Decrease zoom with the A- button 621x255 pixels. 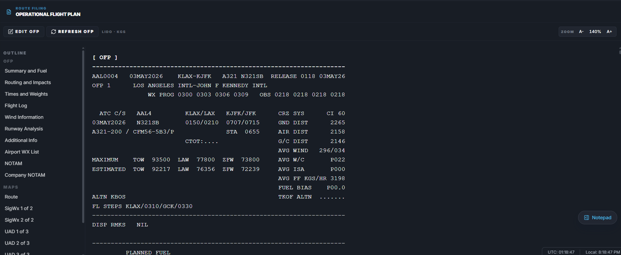click(581, 32)
